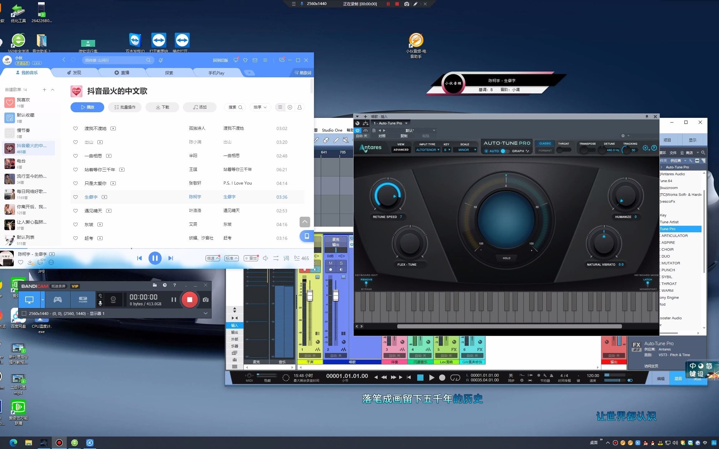Click the blue 播放 play-all button
The image size is (719, 449).
tap(87, 107)
